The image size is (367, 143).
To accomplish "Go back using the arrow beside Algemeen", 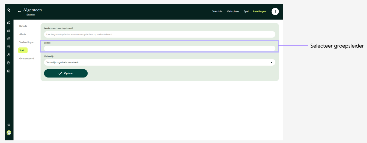I will click(19, 11).
